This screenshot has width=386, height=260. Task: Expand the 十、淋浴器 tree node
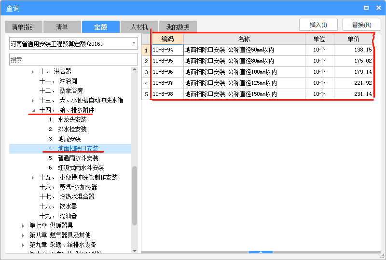[x=33, y=72]
